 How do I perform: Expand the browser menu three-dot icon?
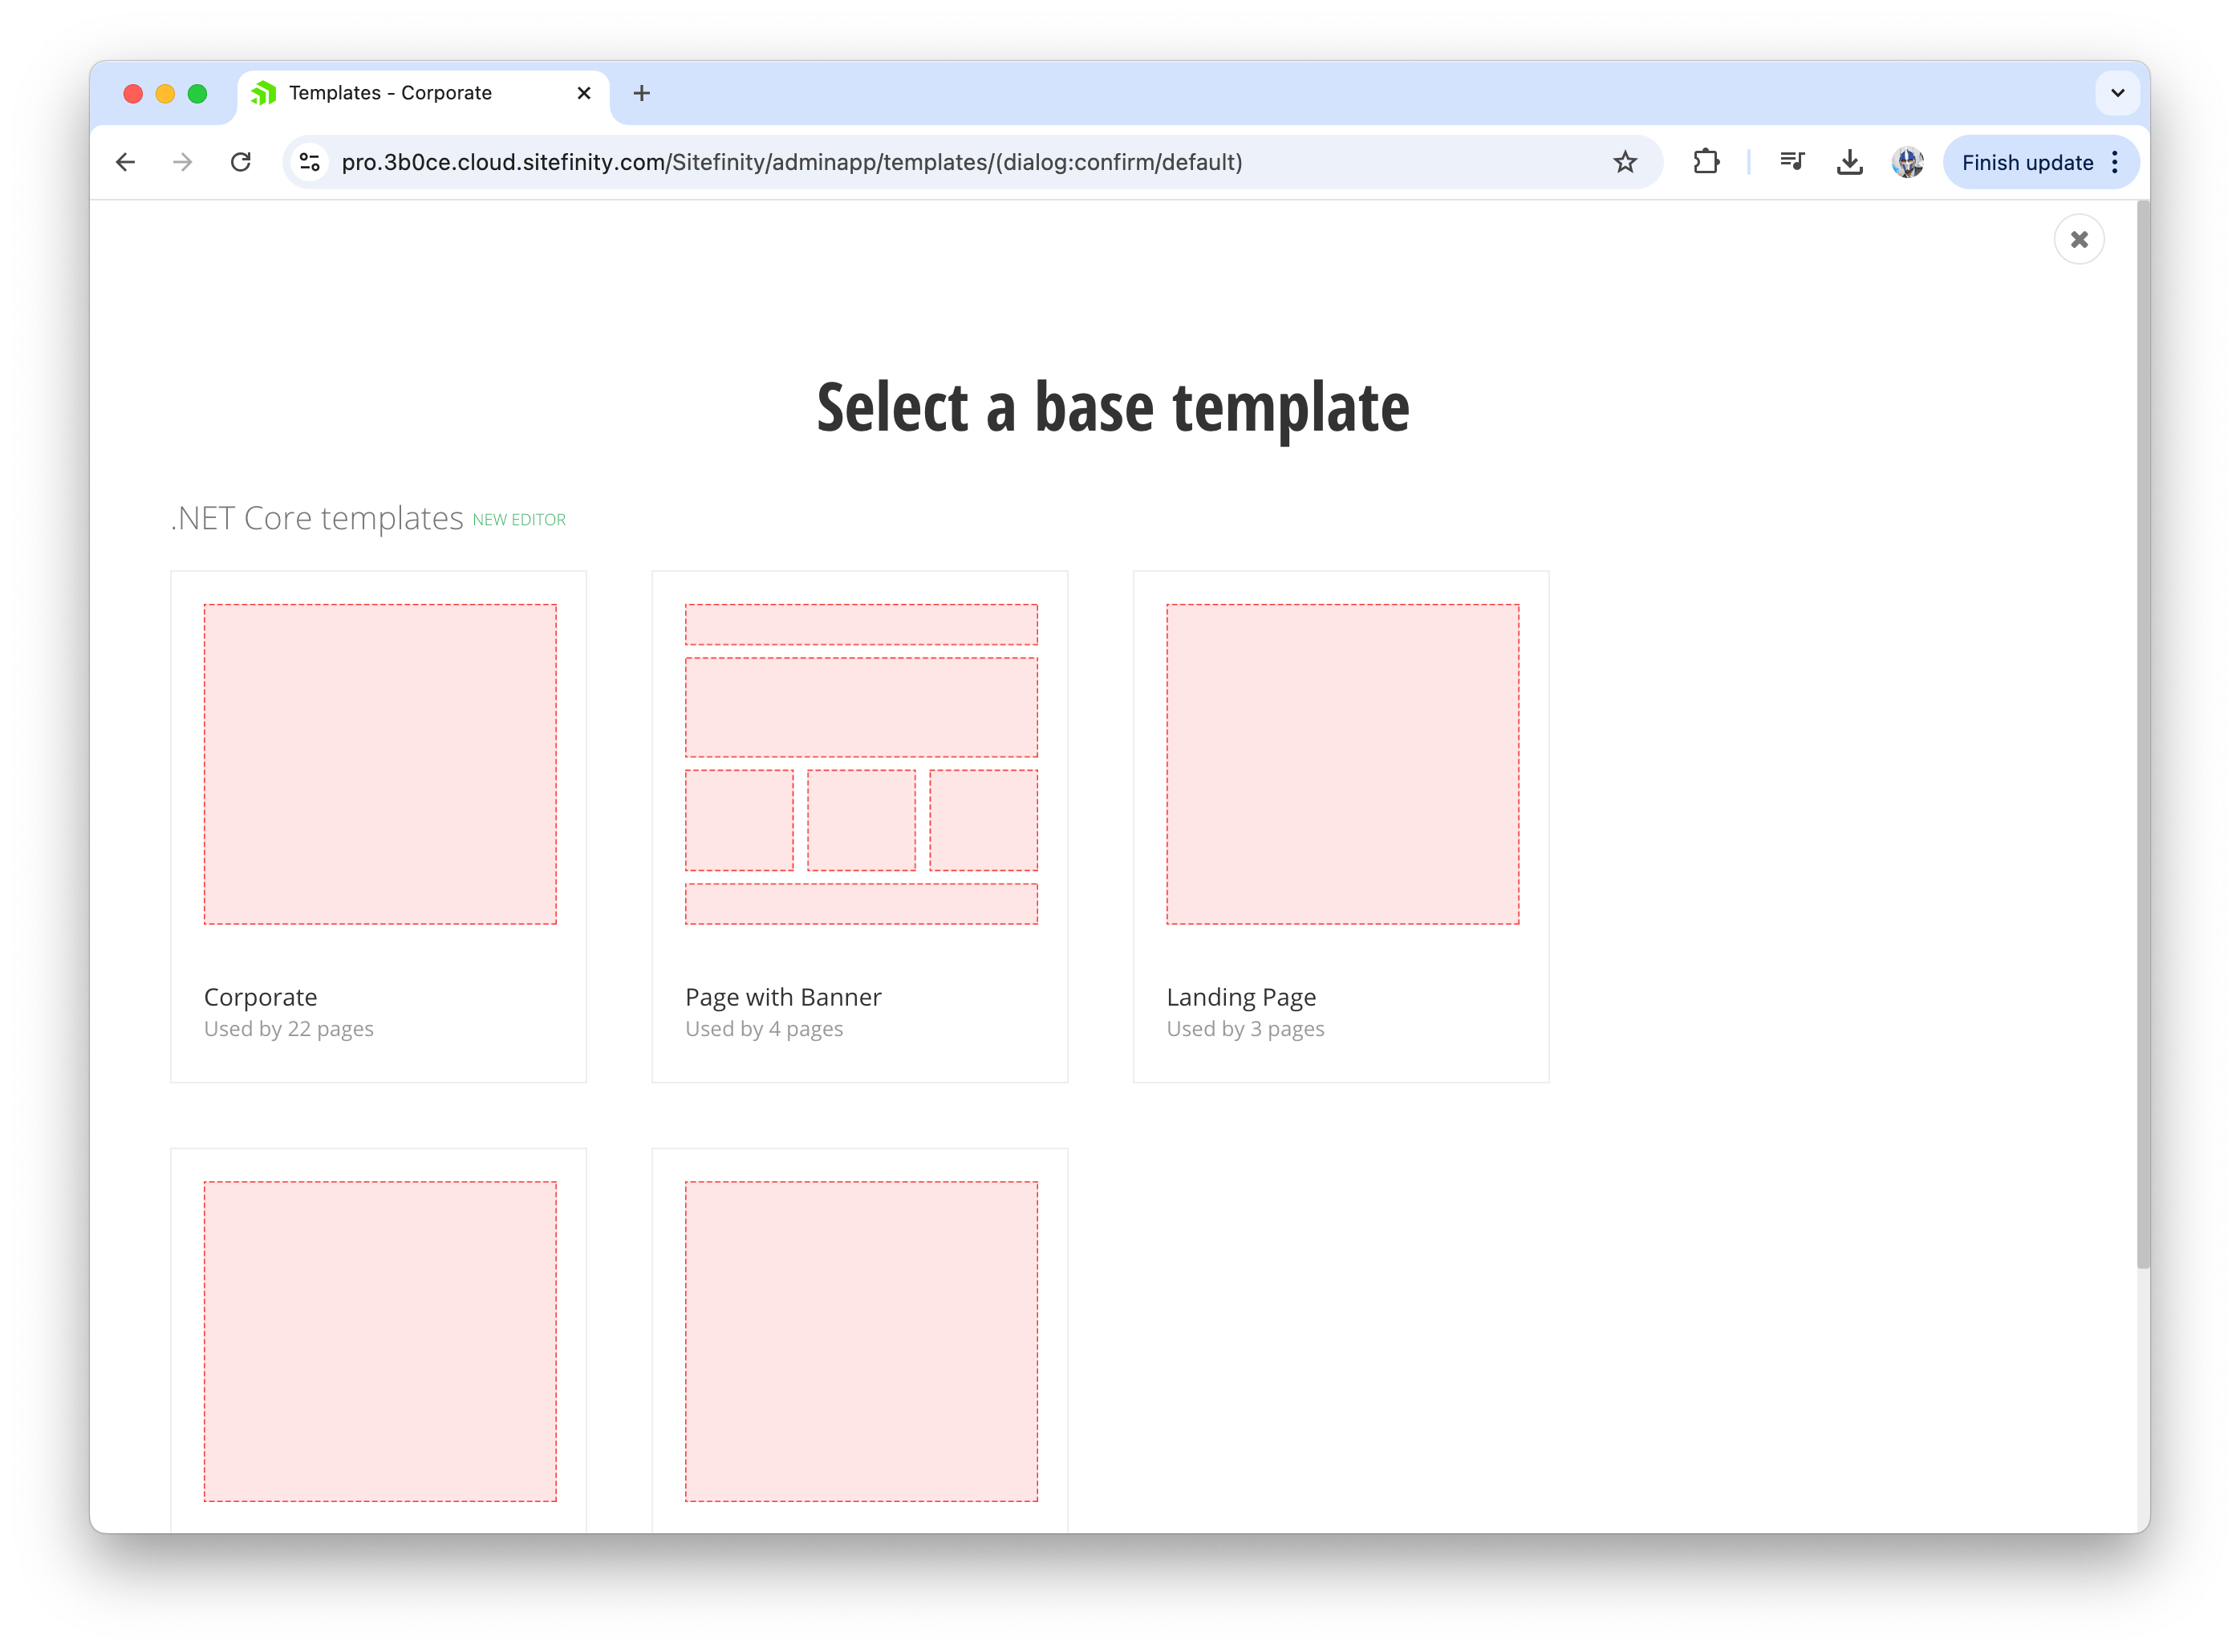pyautogui.click(x=2116, y=162)
